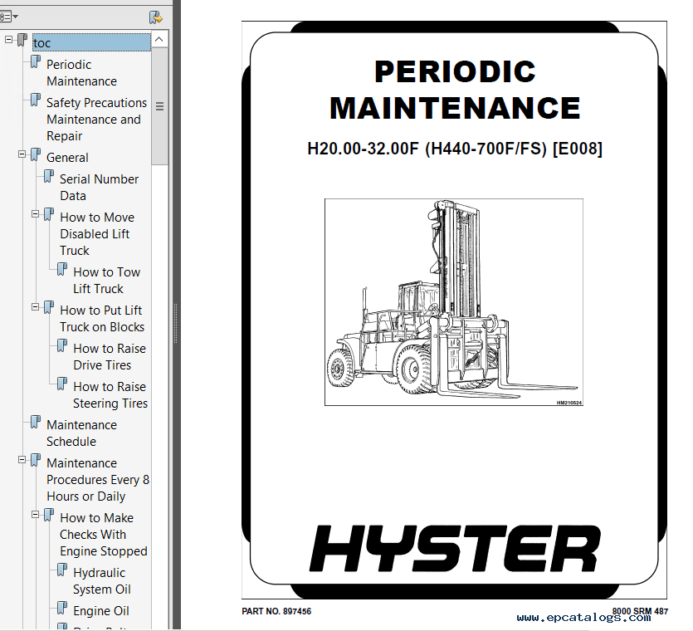
Task: Click the navigation pane splitter grip handle
Action: point(175,323)
